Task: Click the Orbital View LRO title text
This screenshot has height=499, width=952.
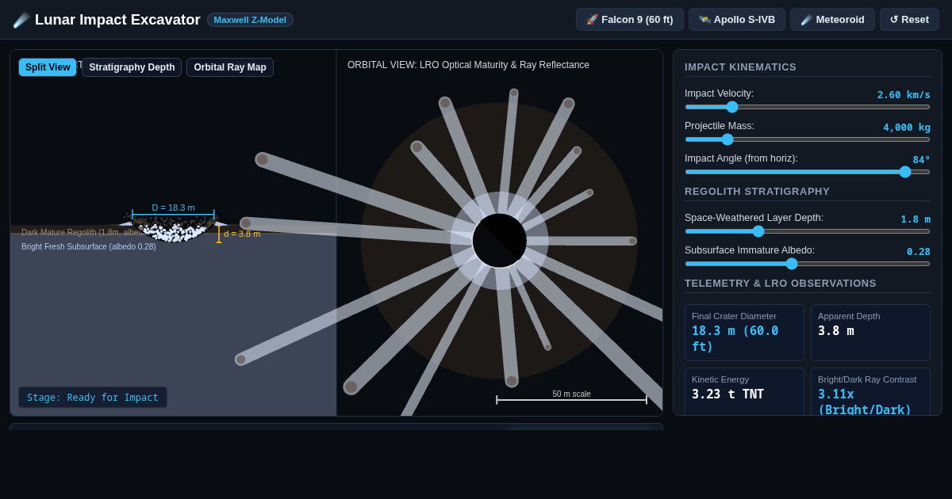Action: (x=468, y=65)
